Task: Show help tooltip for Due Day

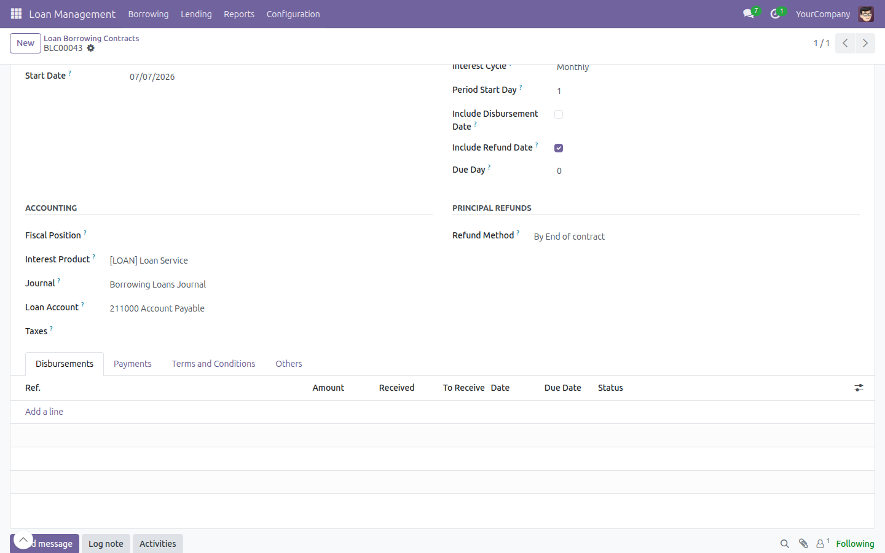Action: pos(489,167)
